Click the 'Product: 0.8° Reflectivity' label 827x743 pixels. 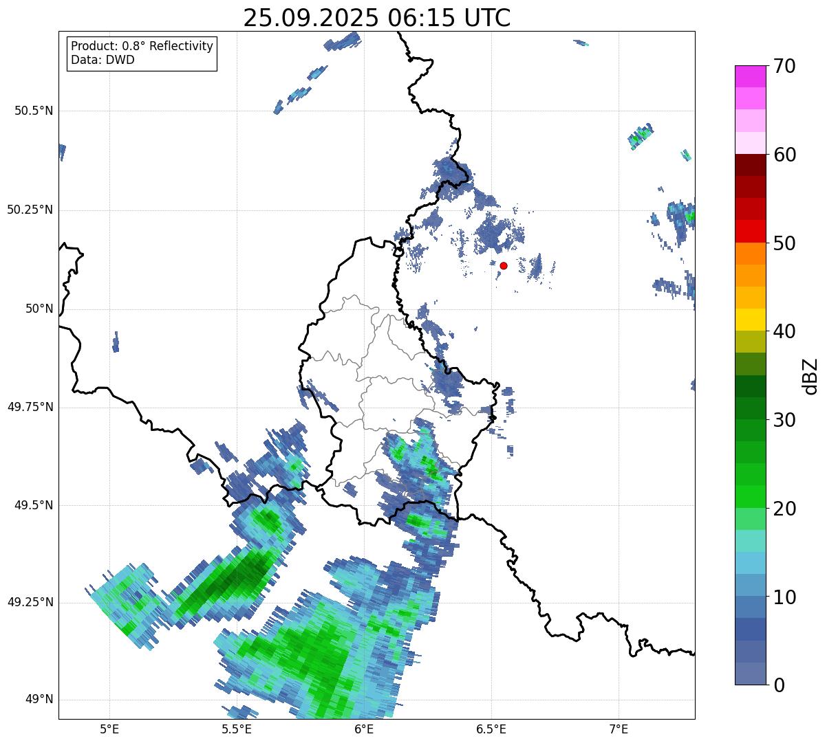142,46
